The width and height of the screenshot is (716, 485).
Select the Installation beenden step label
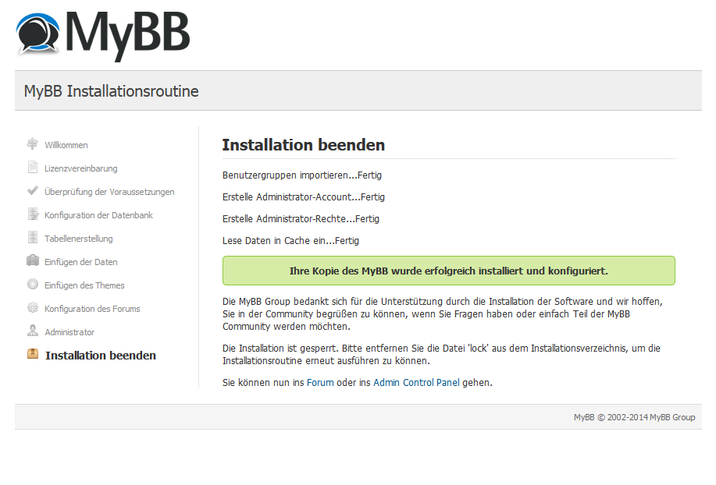click(x=101, y=356)
